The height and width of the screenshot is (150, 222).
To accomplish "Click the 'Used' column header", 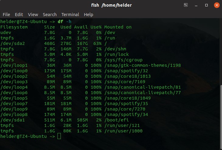I will coord(66,27).
